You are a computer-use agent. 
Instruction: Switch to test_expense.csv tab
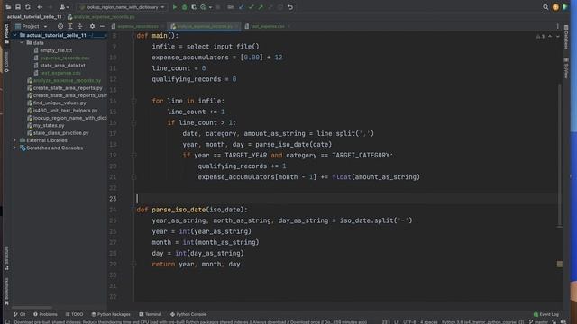click(x=267, y=26)
